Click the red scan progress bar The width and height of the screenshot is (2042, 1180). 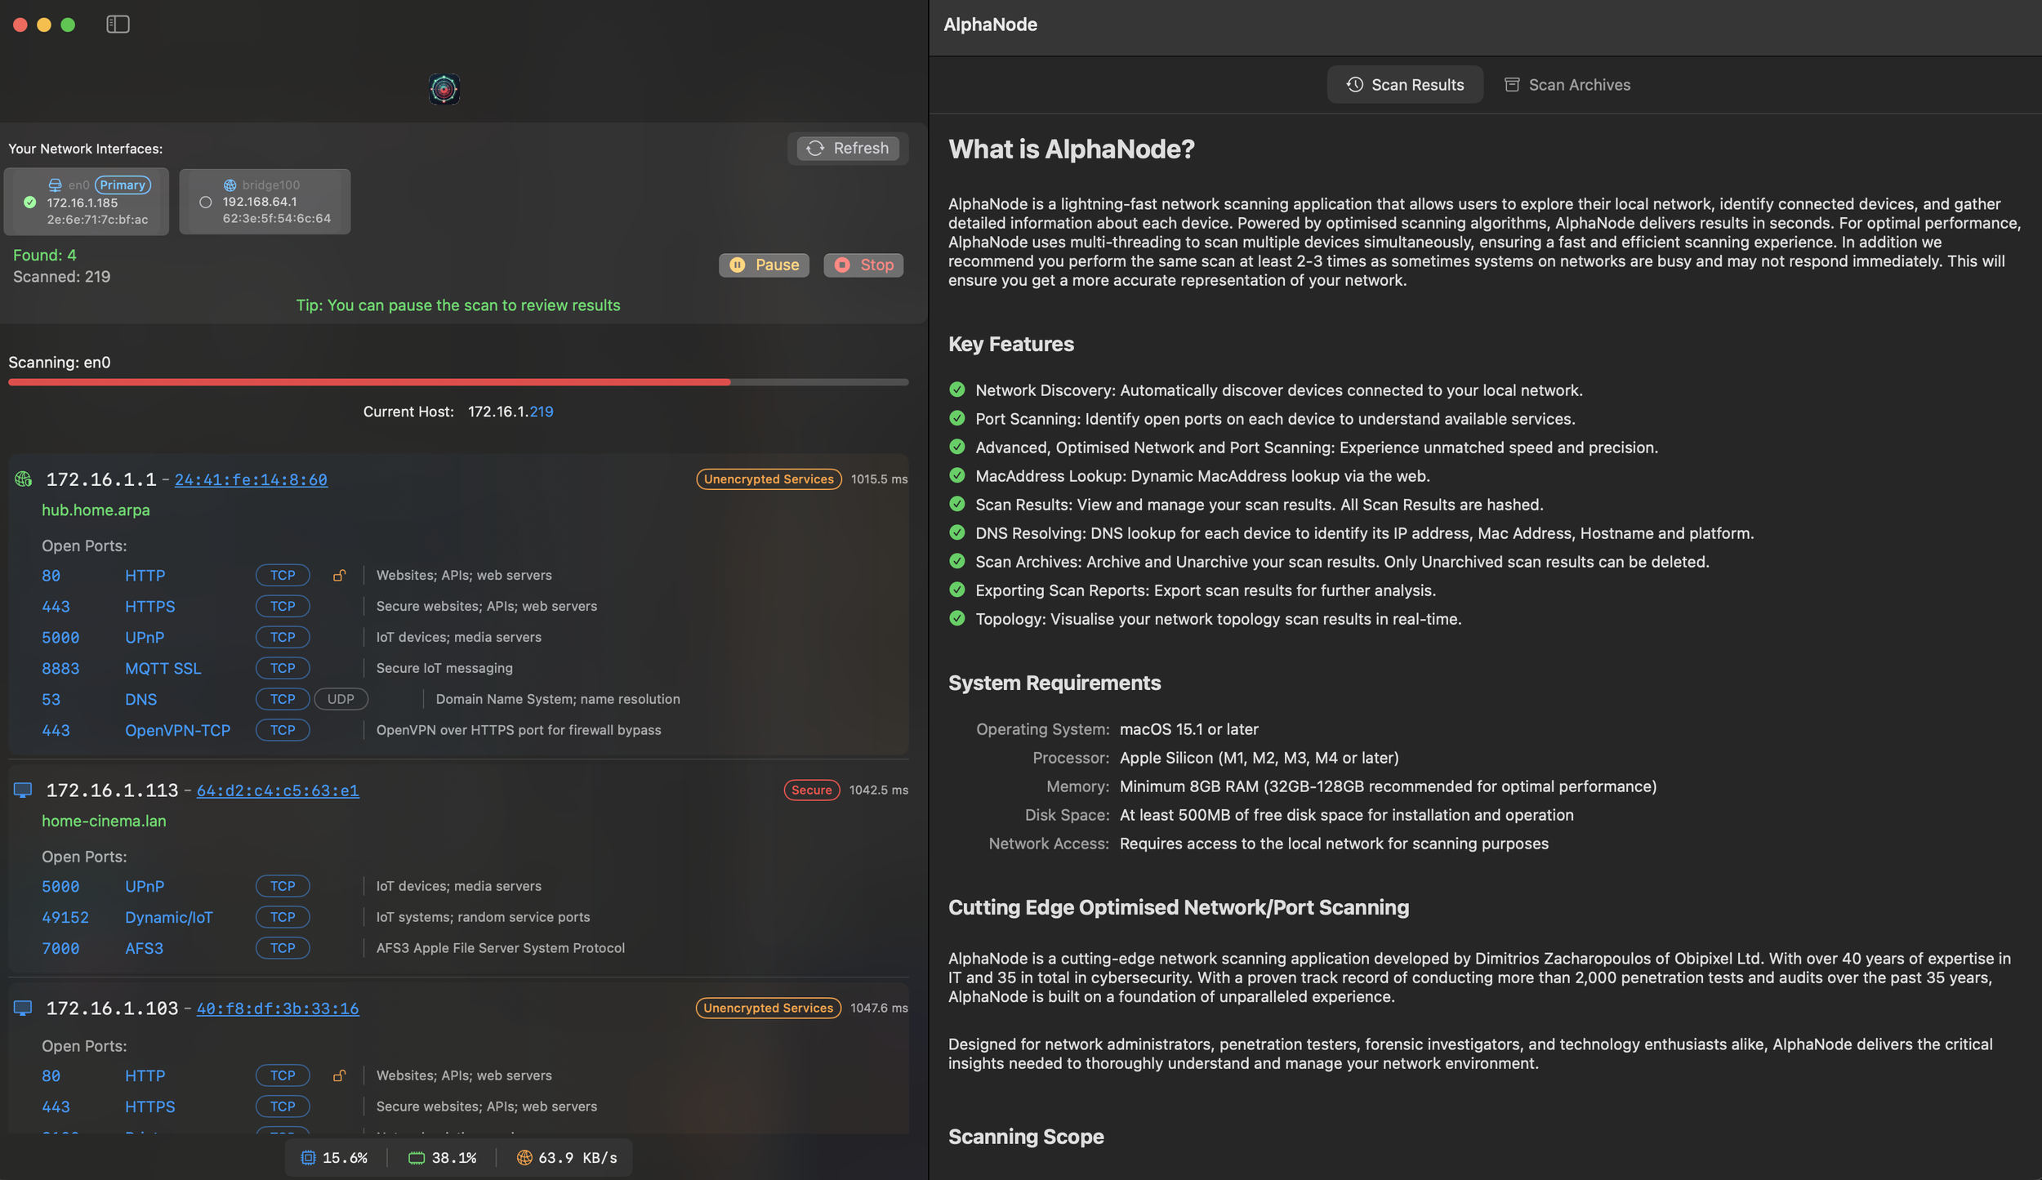369,382
